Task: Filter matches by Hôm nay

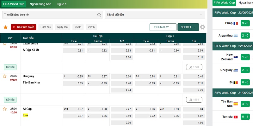Action: (46, 27)
